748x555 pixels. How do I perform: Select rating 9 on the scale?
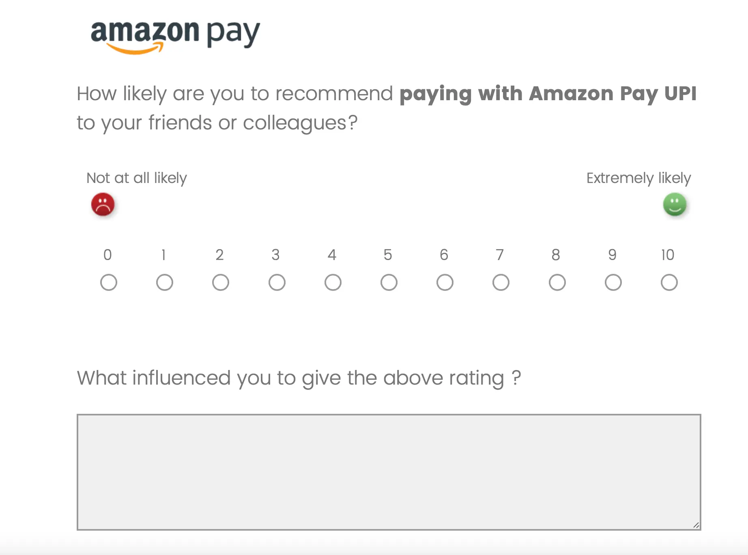tap(613, 282)
